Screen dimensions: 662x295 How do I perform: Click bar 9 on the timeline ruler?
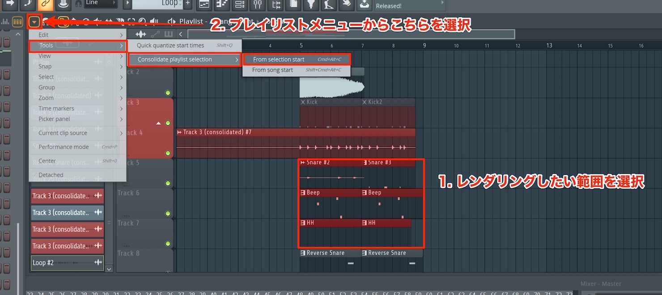(x=424, y=46)
